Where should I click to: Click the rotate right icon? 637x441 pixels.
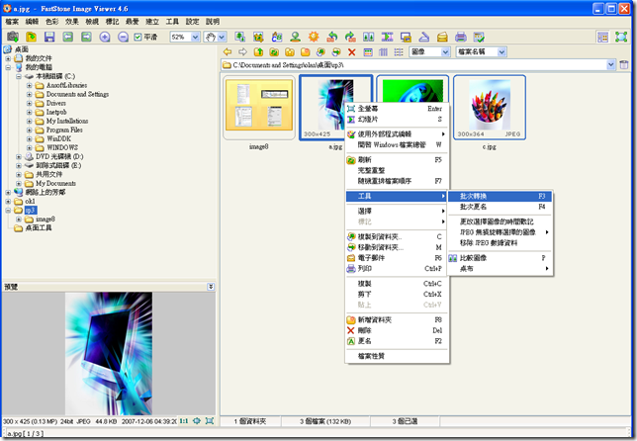350,37
